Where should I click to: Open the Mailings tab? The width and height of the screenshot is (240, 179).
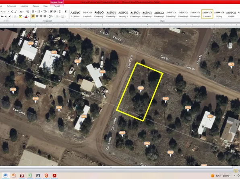(24, 6)
